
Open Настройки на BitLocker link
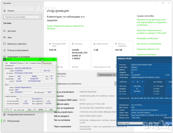click(x=147, y=39)
